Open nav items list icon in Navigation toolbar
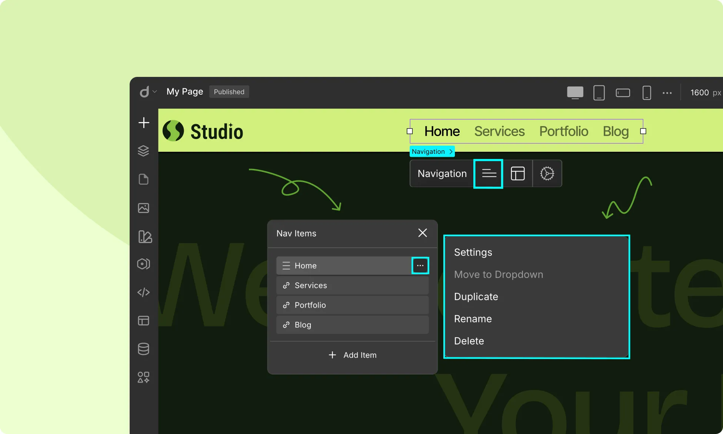The height and width of the screenshot is (434, 723). point(489,173)
